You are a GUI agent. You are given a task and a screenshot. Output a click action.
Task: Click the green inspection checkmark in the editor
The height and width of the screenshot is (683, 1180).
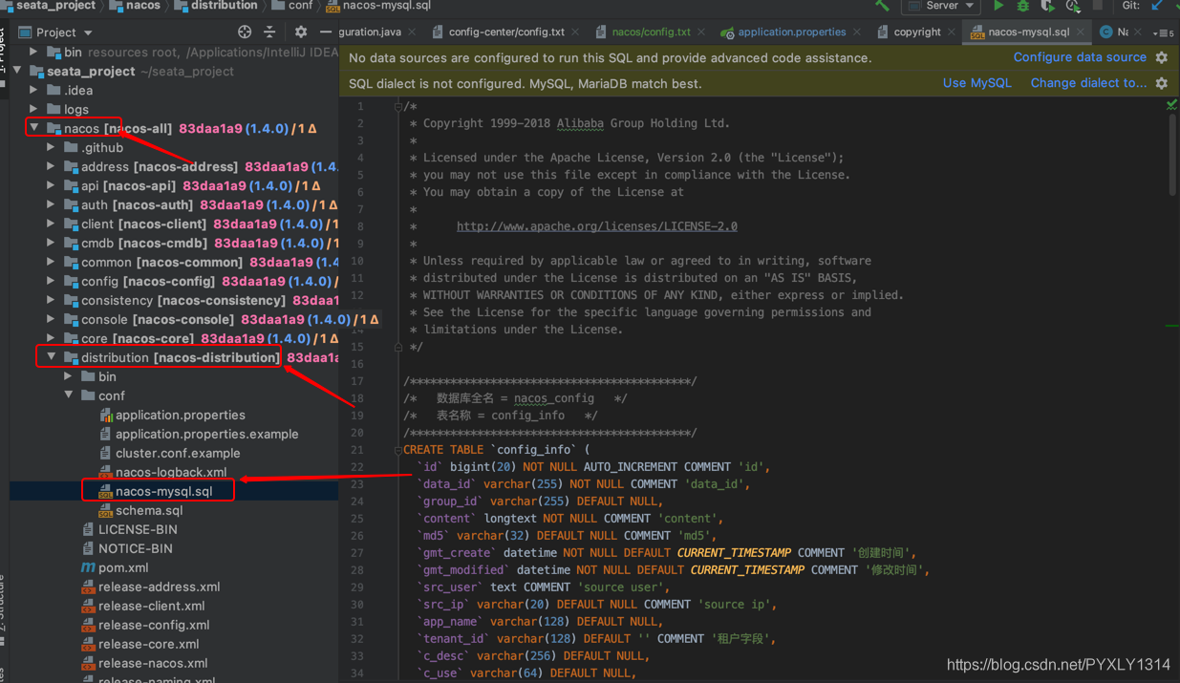coord(1171,104)
